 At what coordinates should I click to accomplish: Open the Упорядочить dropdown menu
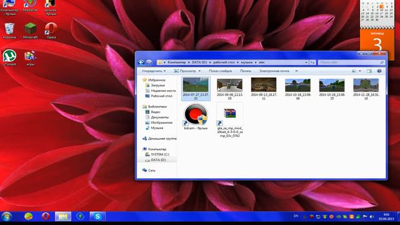pyautogui.click(x=154, y=71)
